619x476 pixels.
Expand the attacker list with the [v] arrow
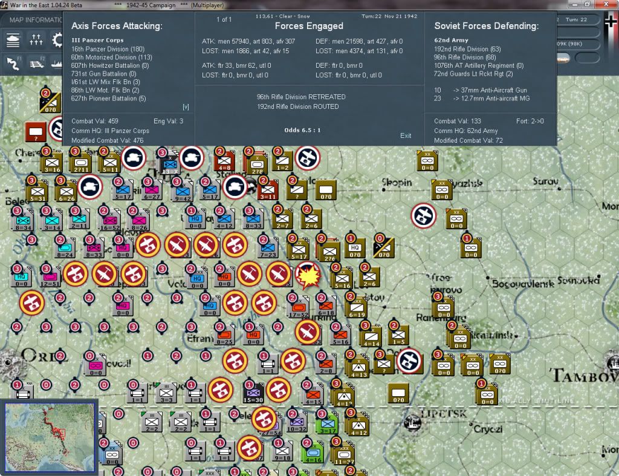click(x=186, y=106)
